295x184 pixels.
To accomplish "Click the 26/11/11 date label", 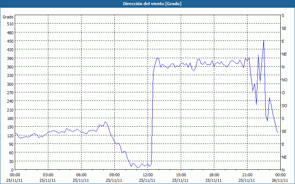I will 280,180.
